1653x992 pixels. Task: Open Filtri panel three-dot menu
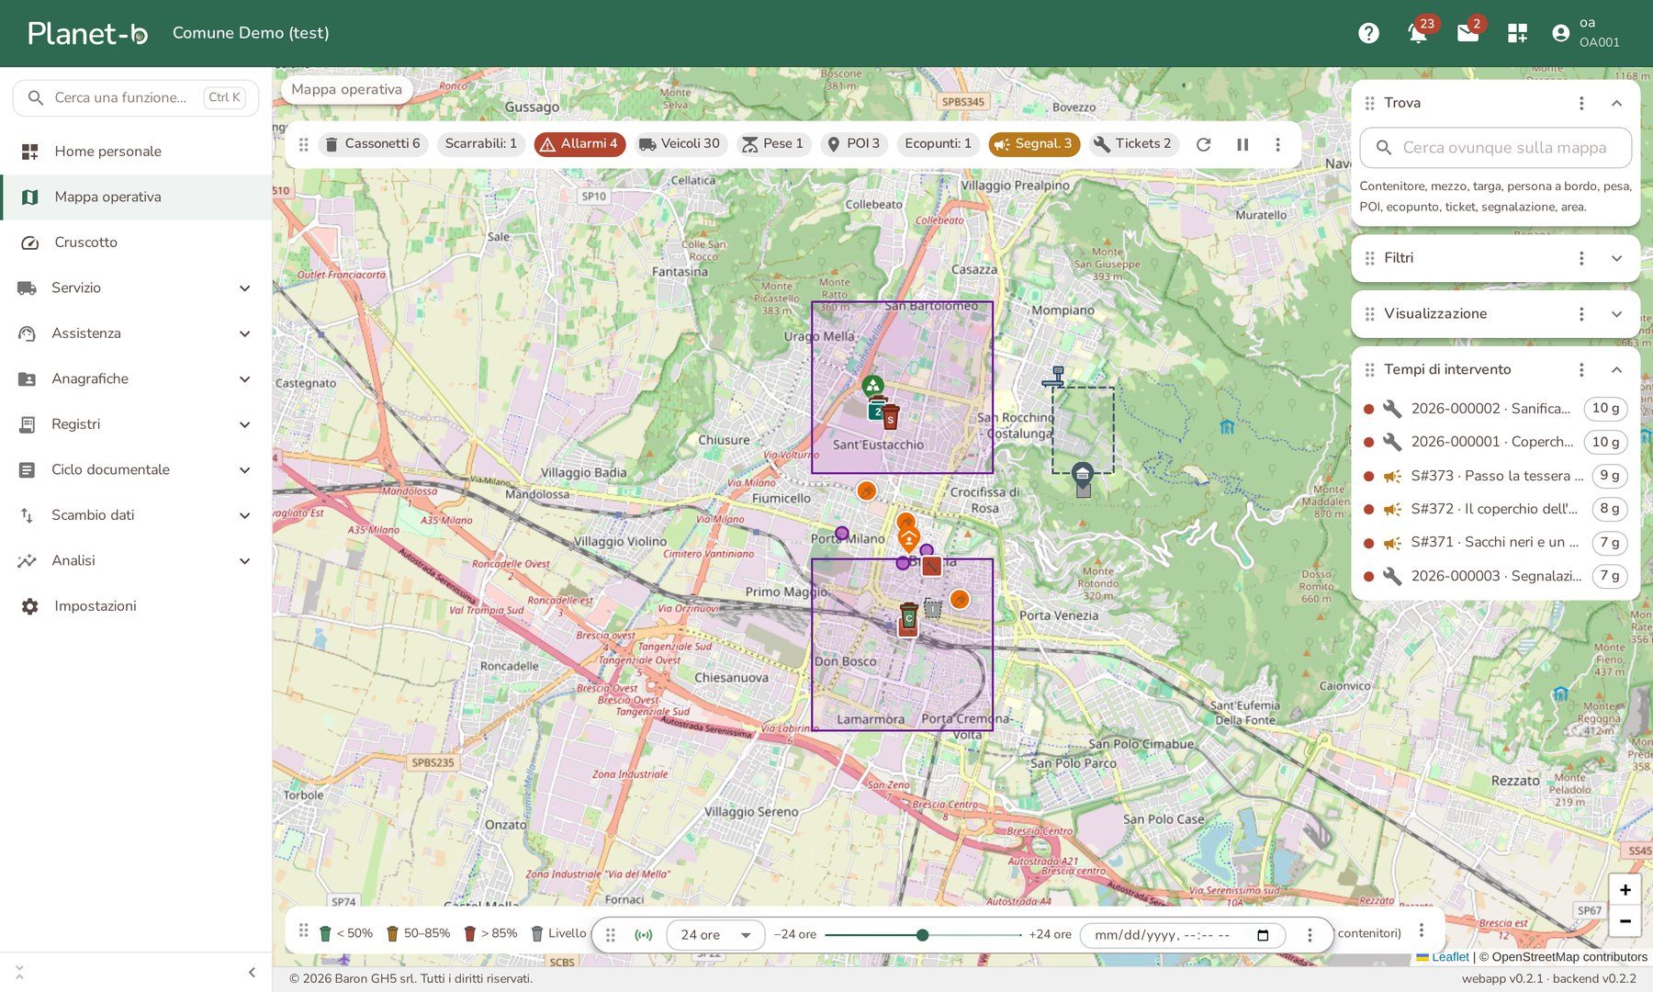(1581, 258)
